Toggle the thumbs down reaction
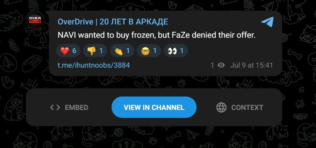 click(x=95, y=51)
